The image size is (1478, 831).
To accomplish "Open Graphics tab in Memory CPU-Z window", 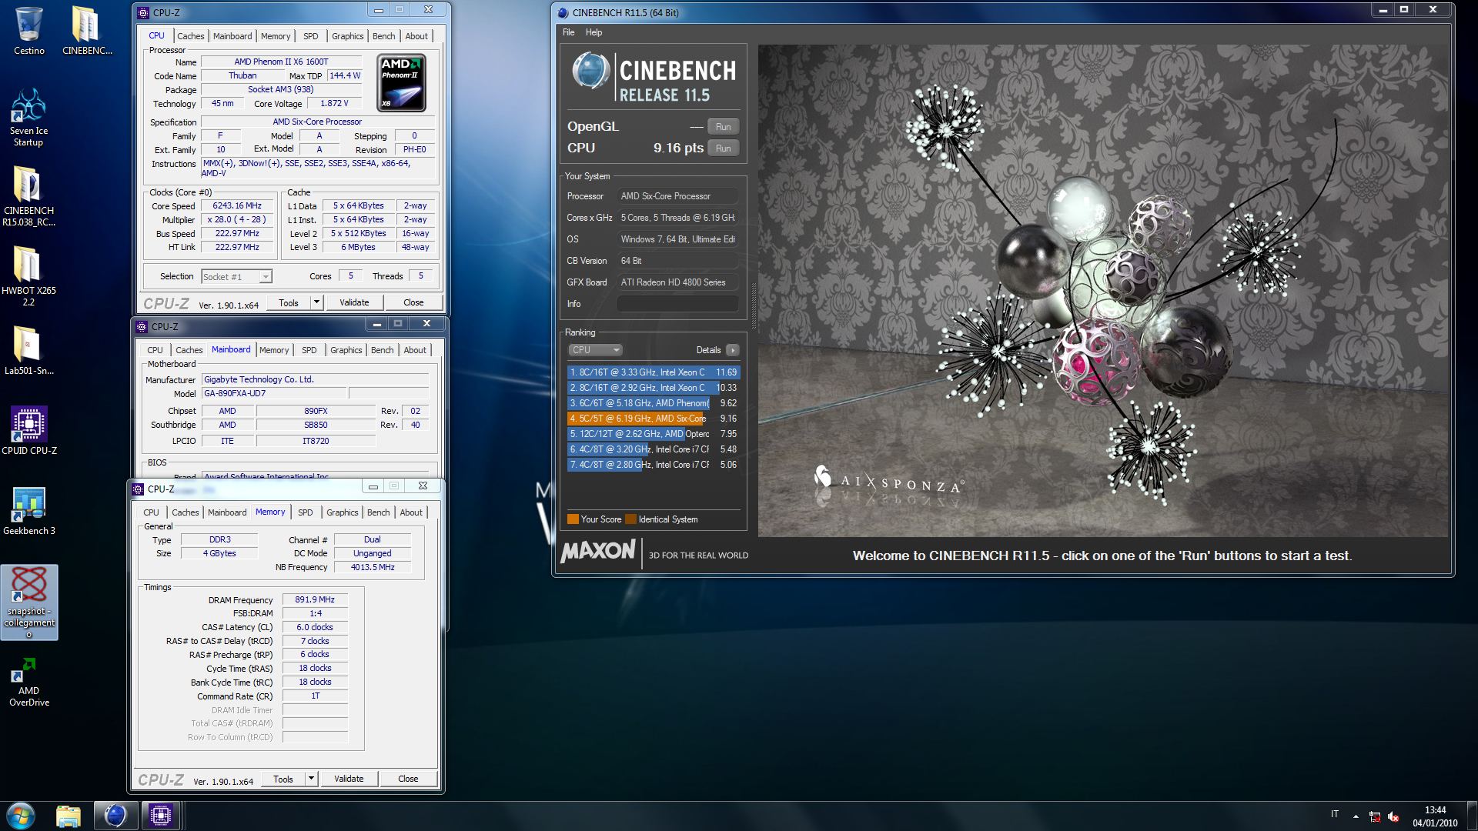I will 342,512.
